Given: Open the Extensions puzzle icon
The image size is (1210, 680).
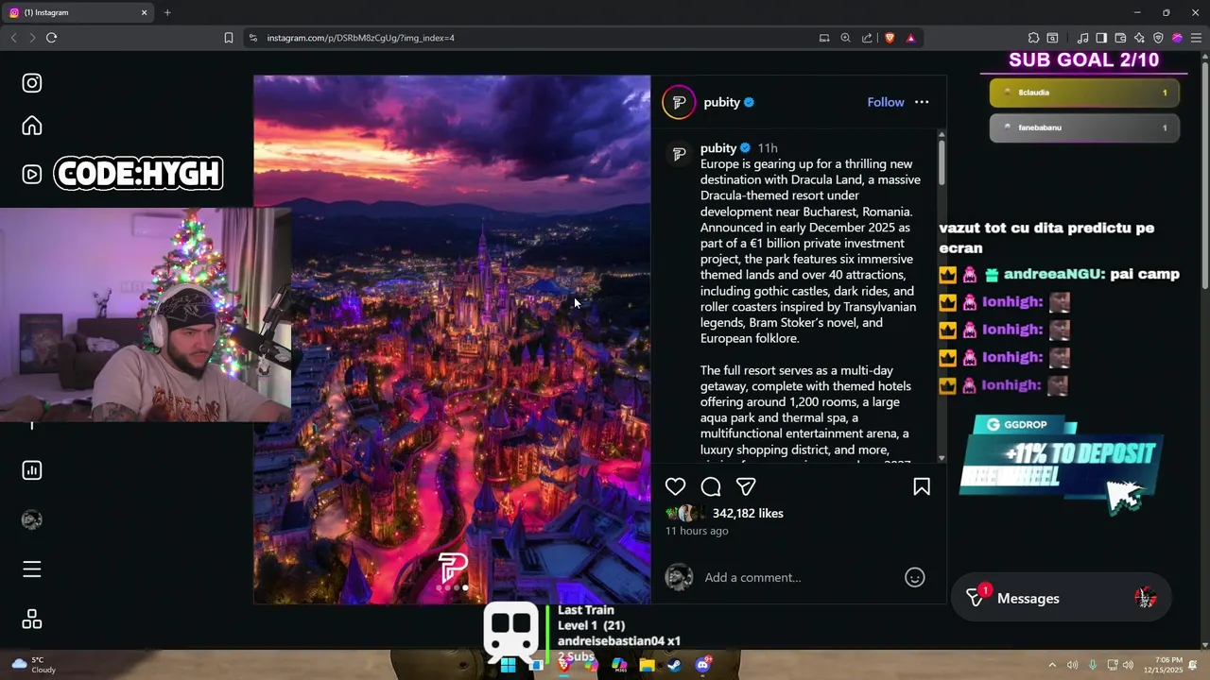Looking at the screenshot, I should tap(1033, 38).
